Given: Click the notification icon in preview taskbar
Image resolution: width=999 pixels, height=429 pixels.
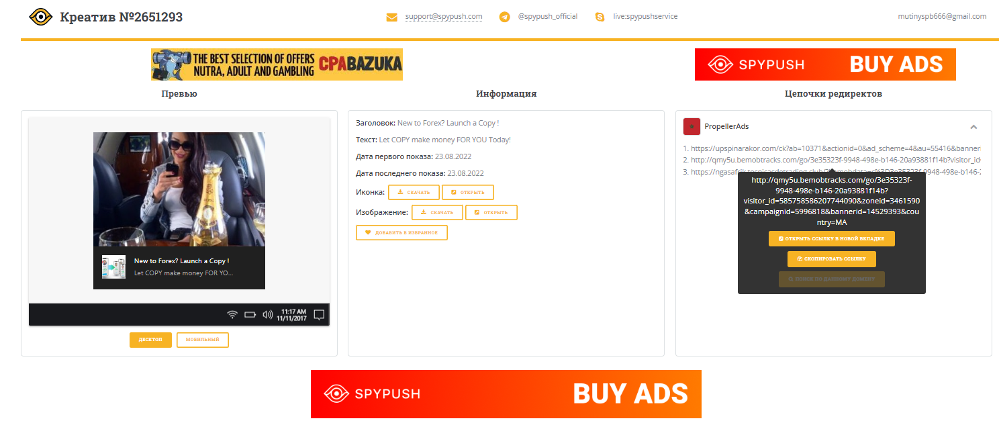Looking at the screenshot, I should pos(320,314).
